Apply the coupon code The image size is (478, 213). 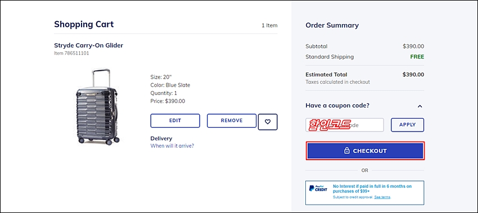pos(407,125)
